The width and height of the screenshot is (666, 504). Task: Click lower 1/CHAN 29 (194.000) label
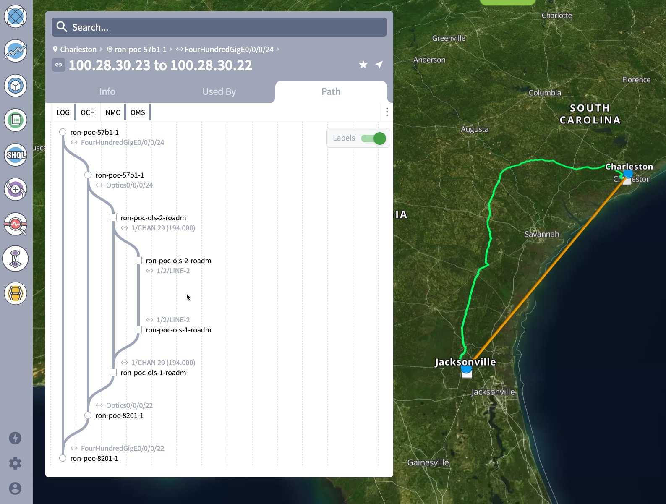(163, 363)
